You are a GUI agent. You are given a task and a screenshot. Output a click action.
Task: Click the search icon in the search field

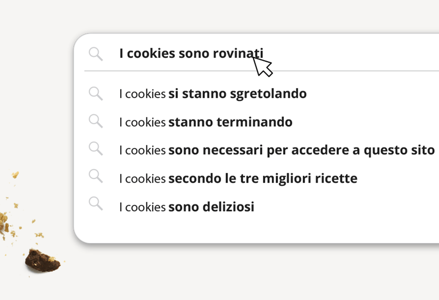click(96, 54)
